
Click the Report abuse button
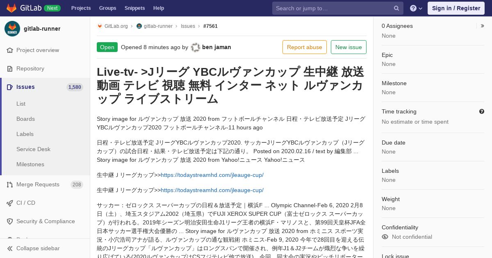tap(305, 47)
